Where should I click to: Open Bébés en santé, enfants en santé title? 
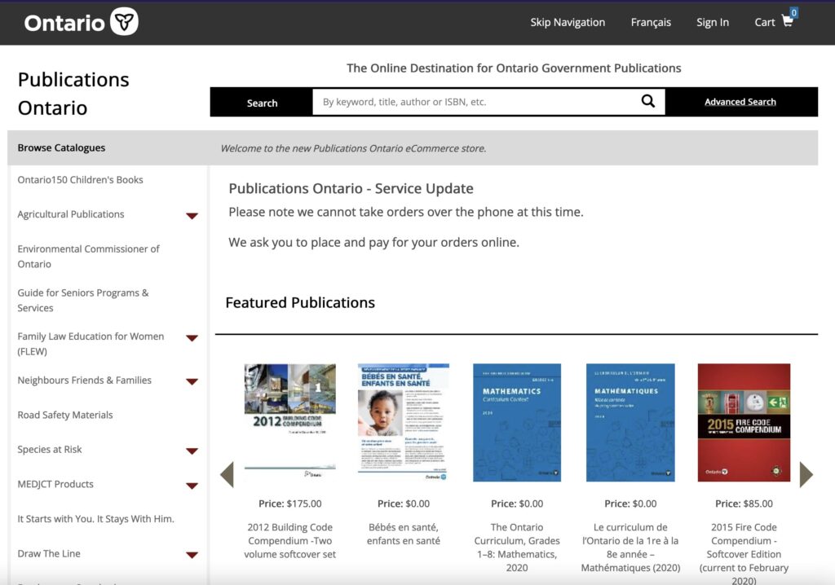[x=404, y=534]
